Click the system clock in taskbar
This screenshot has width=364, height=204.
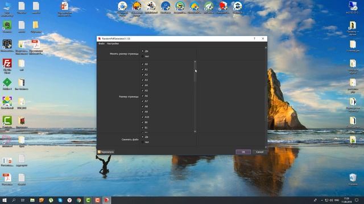(x=346, y=200)
